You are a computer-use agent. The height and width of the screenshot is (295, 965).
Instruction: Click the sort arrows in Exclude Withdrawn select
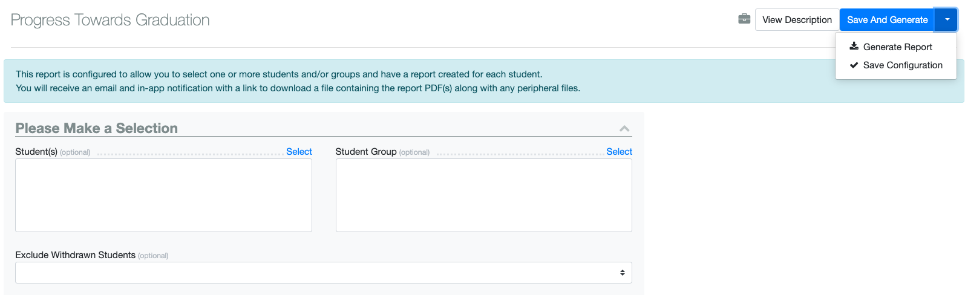pos(622,273)
